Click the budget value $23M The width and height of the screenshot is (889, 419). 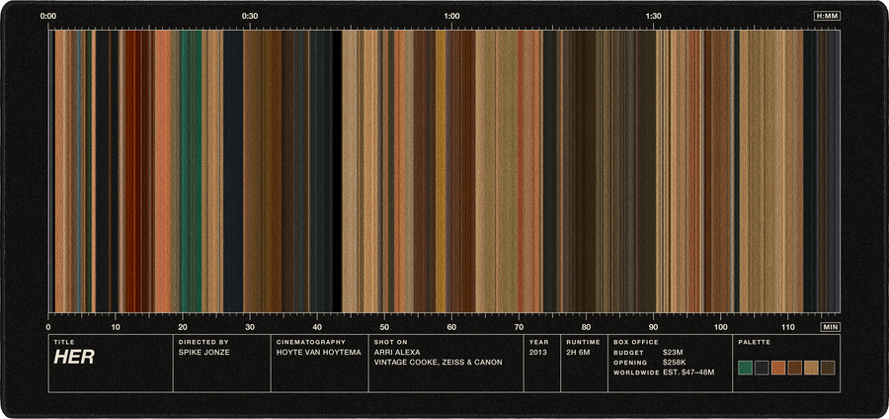[673, 352]
